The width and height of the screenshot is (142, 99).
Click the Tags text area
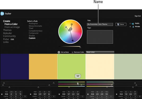pos(100,37)
